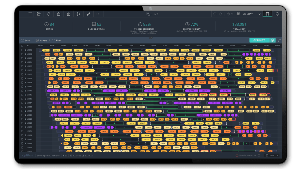The image size is (301, 169).
Task: Collapse the summary stats panel chevron
Action: coord(150,38)
